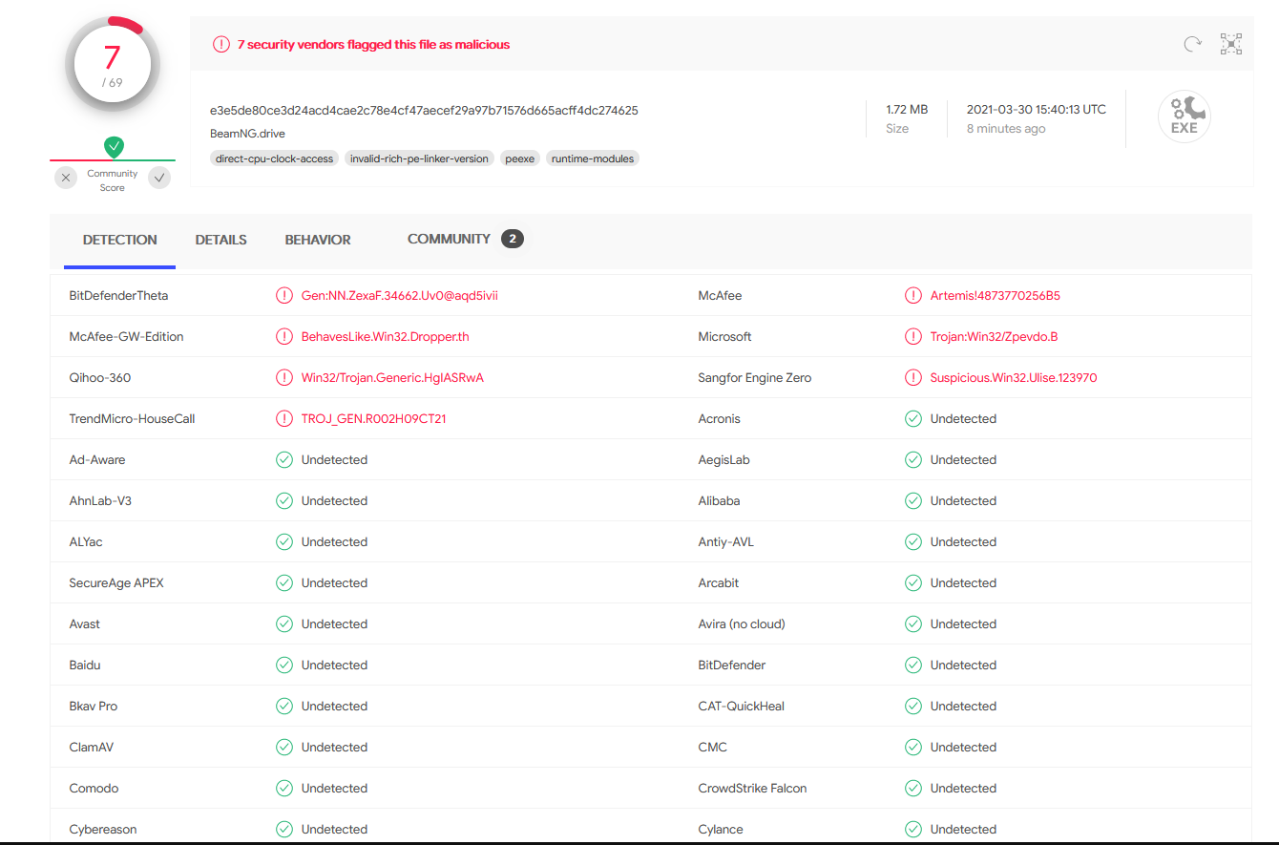The image size is (1279, 845).
Task: Open the similarity graph icon
Action: tap(1231, 44)
